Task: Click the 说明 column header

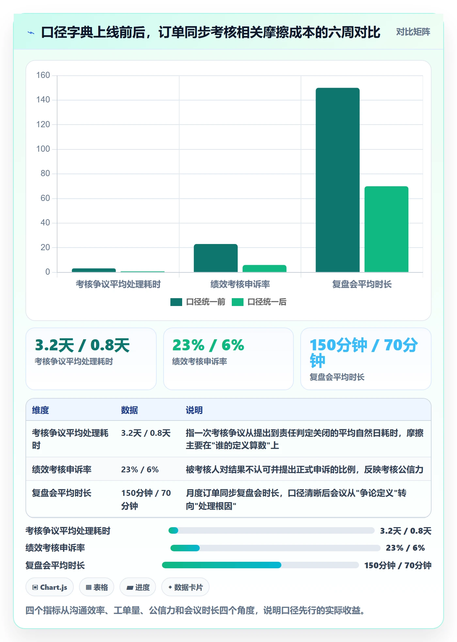Action: 194,410
